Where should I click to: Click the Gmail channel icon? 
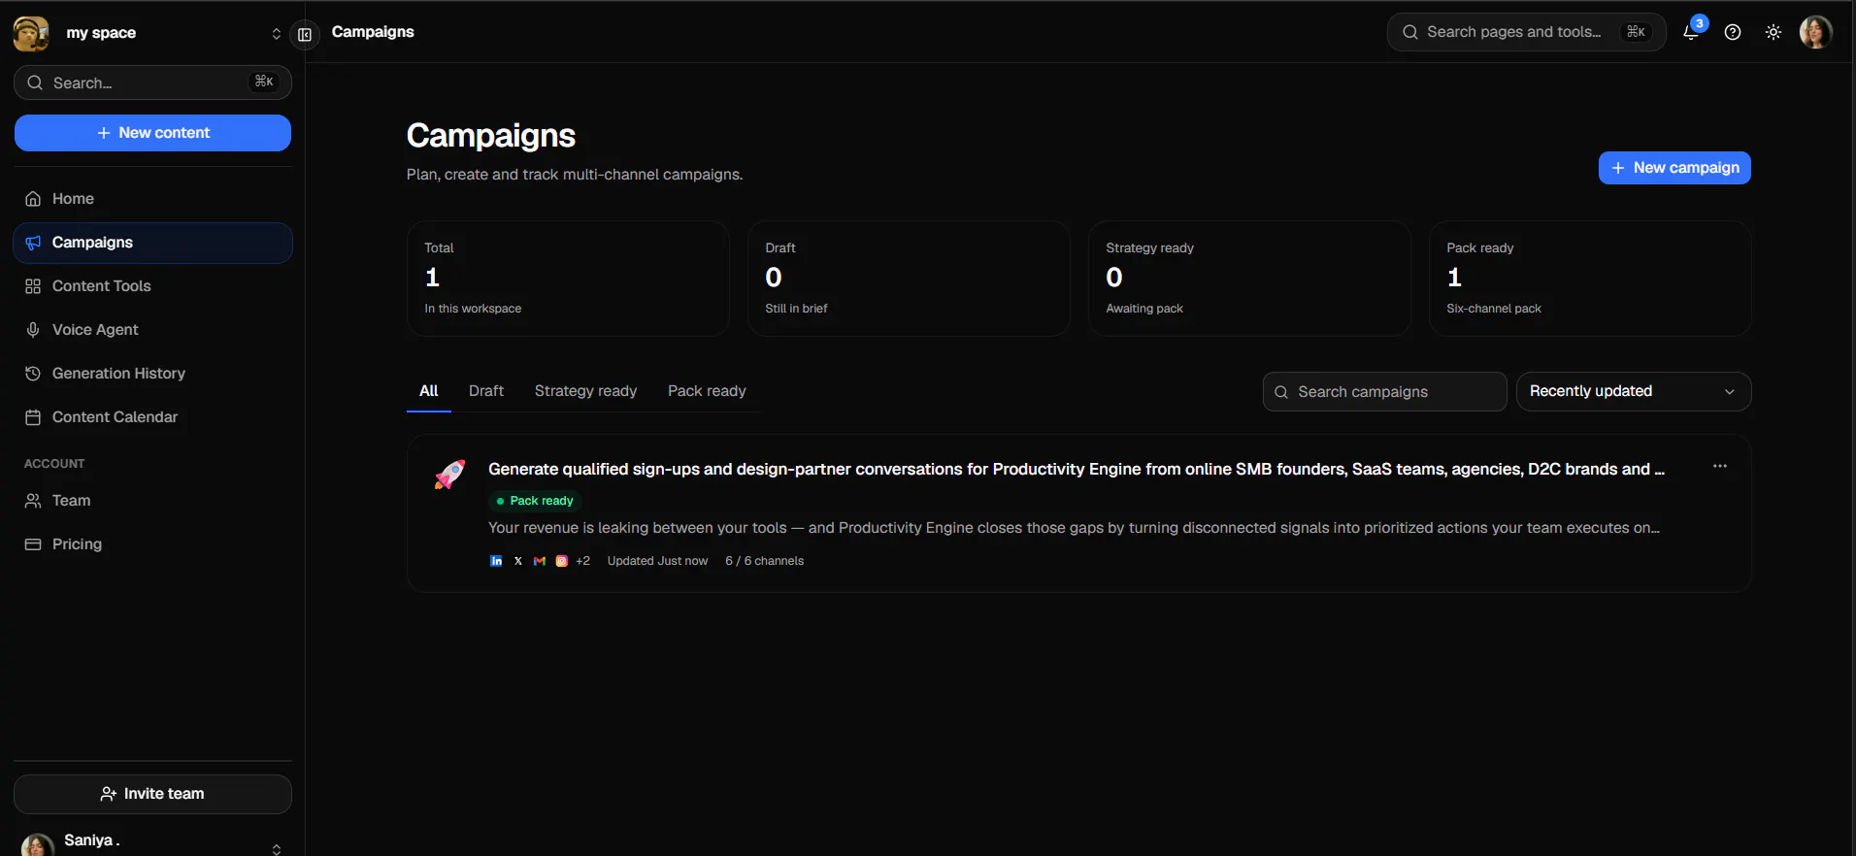540,561
